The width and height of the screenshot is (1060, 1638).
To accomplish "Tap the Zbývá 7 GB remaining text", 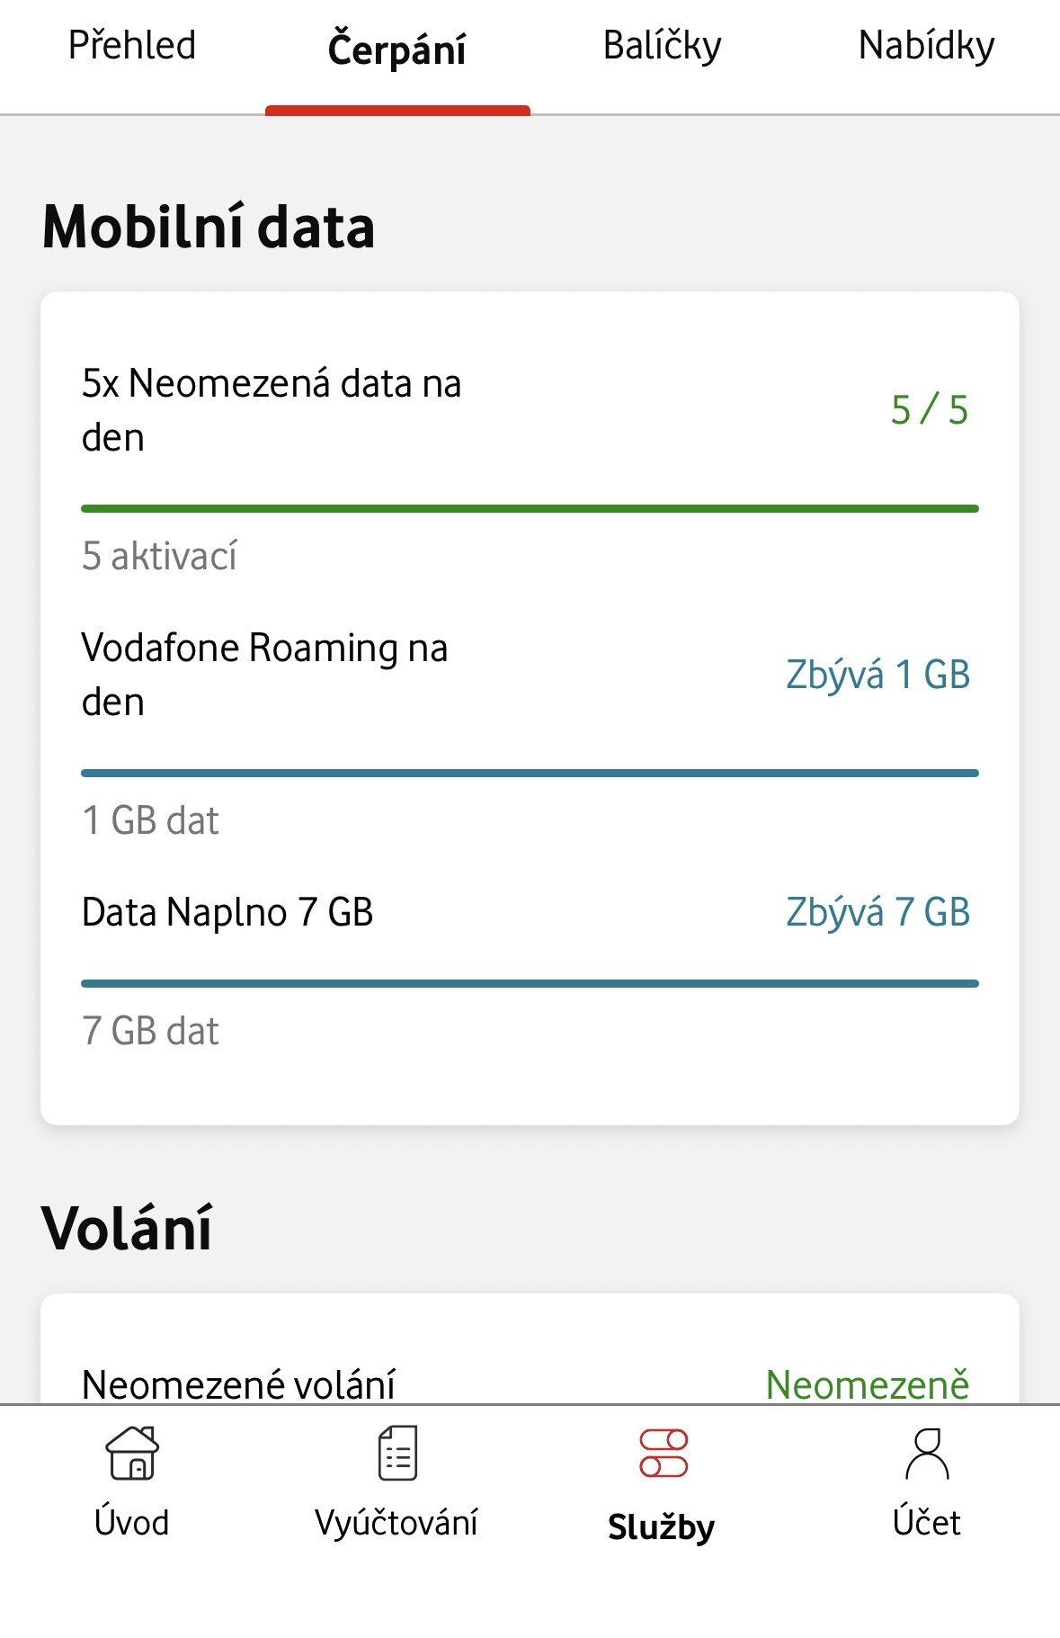I will click(x=877, y=912).
